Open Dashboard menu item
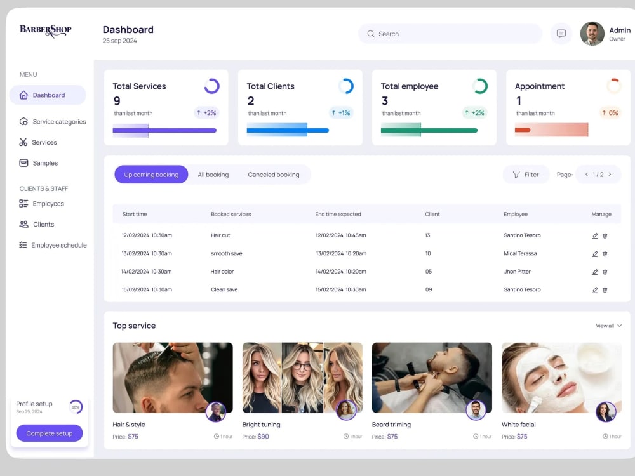 (x=48, y=95)
